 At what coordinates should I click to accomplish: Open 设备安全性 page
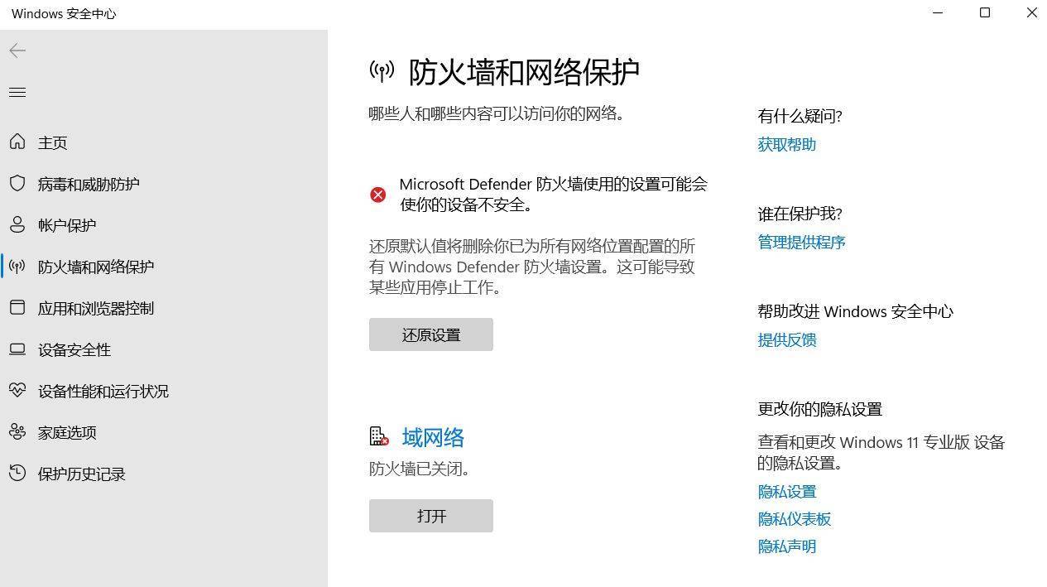pos(74,349)
